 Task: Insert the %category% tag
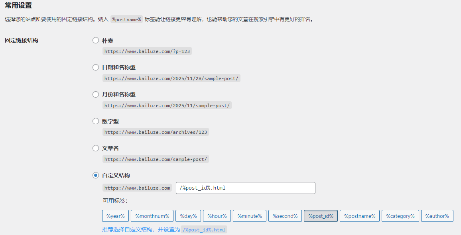(x=400, y=216)
